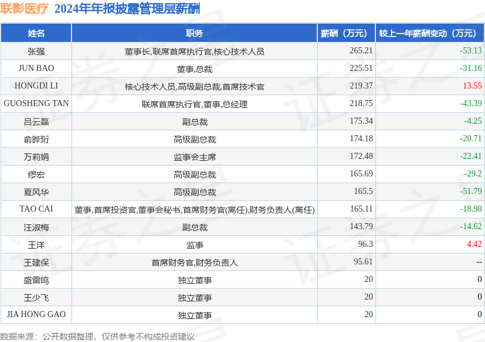This screenshot has width=485, height=342.
Task: Click the change value -20.71
Action: click(471, 138)
